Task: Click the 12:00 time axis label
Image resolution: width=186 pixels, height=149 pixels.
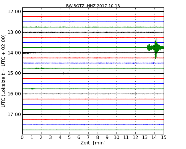Action: pos(14,12)
